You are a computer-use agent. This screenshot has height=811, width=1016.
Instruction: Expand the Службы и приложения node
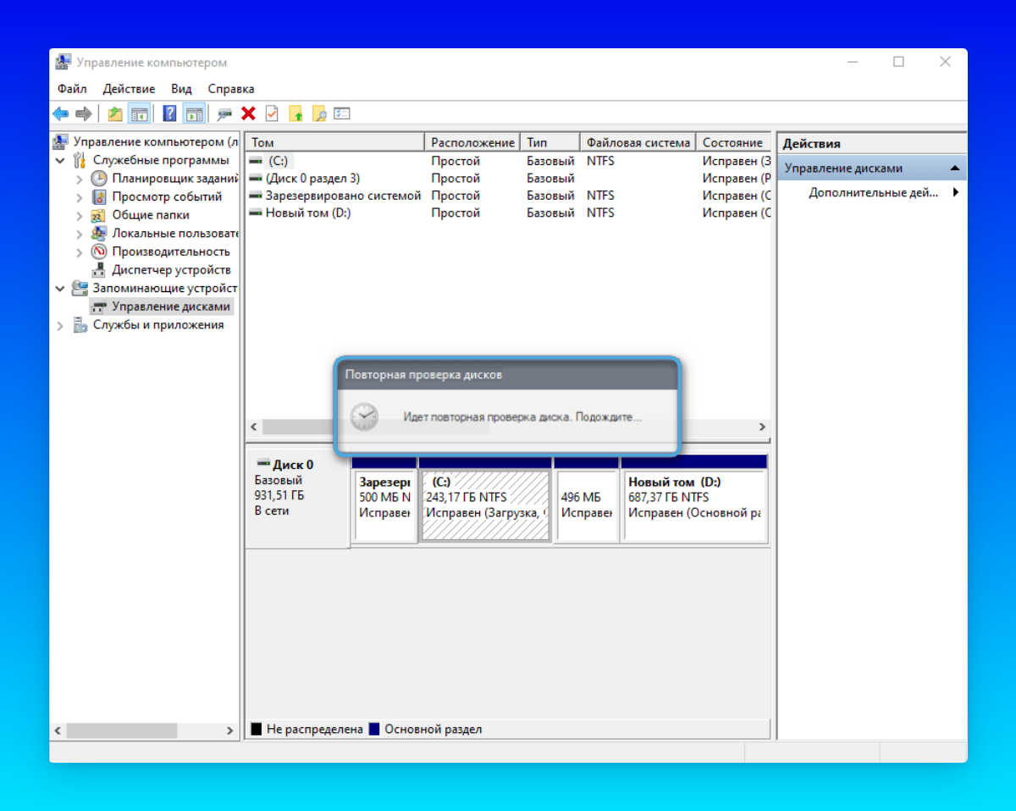coord(60,325)
